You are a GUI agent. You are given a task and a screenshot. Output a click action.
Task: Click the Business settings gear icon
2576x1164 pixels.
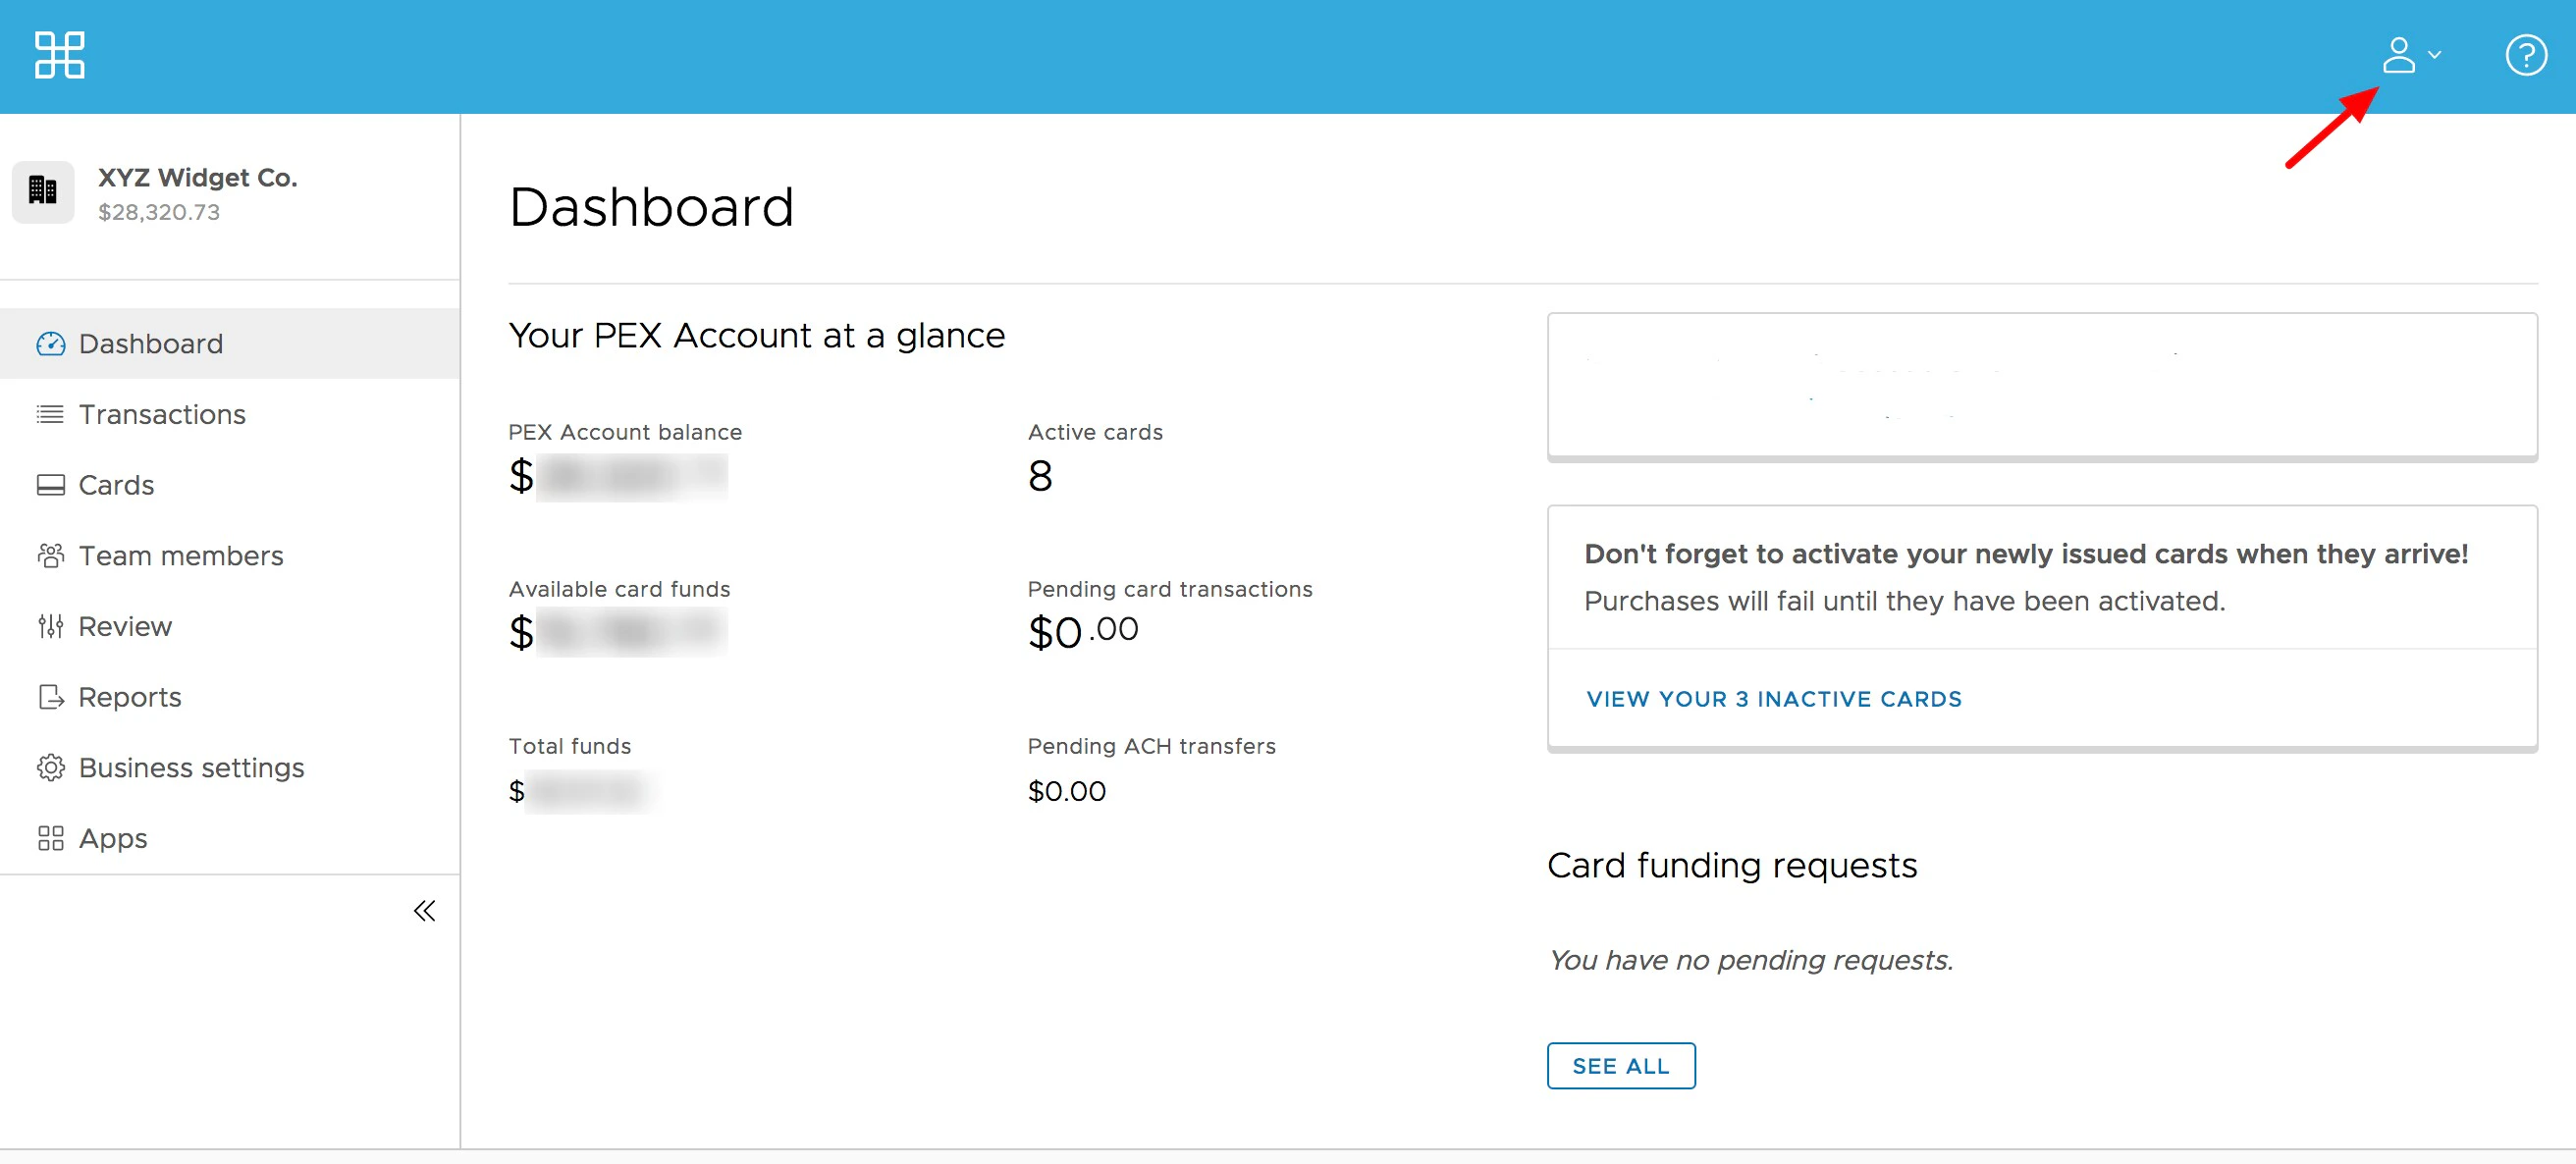[x=50, y=768]
